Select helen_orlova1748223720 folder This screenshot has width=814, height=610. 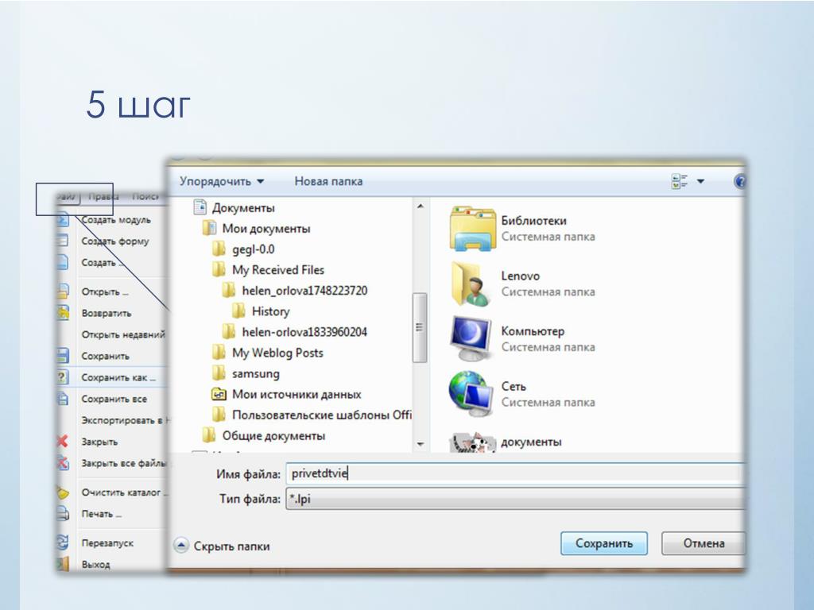pos(304,291)
